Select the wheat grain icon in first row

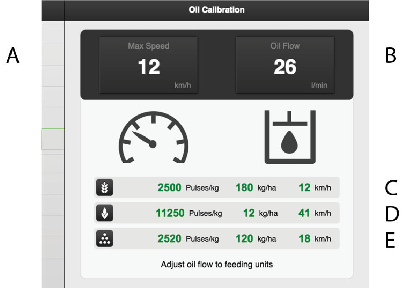(104, 188)
